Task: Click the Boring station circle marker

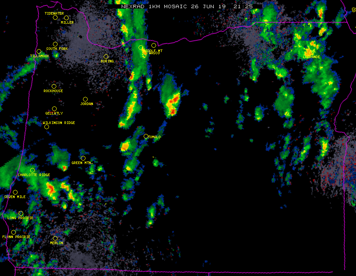Action: pos(106,56)
